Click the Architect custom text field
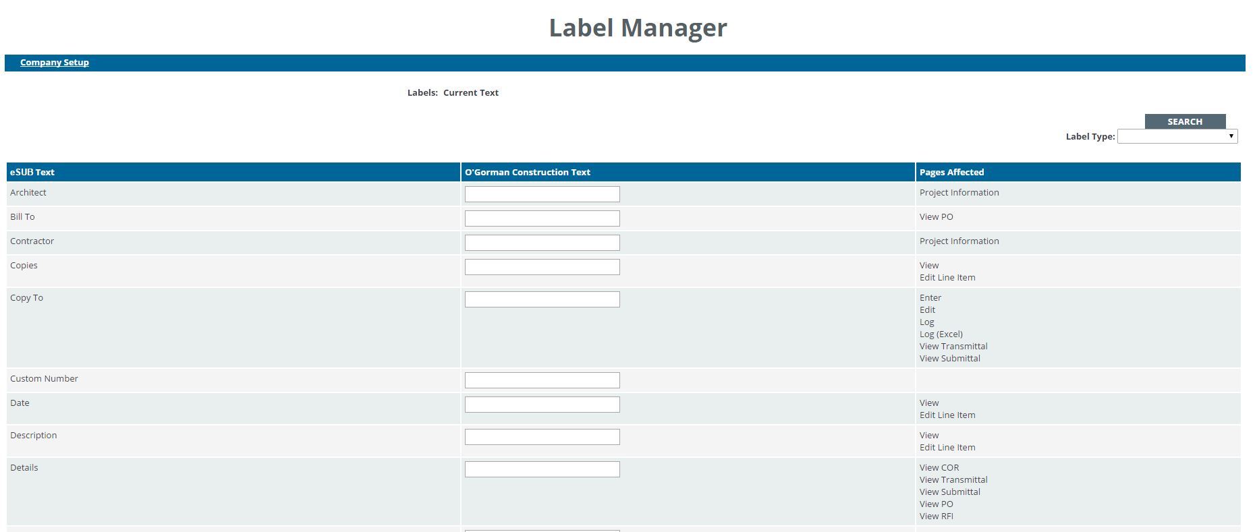The image size is (1255, 532). [x=542, y=194]
